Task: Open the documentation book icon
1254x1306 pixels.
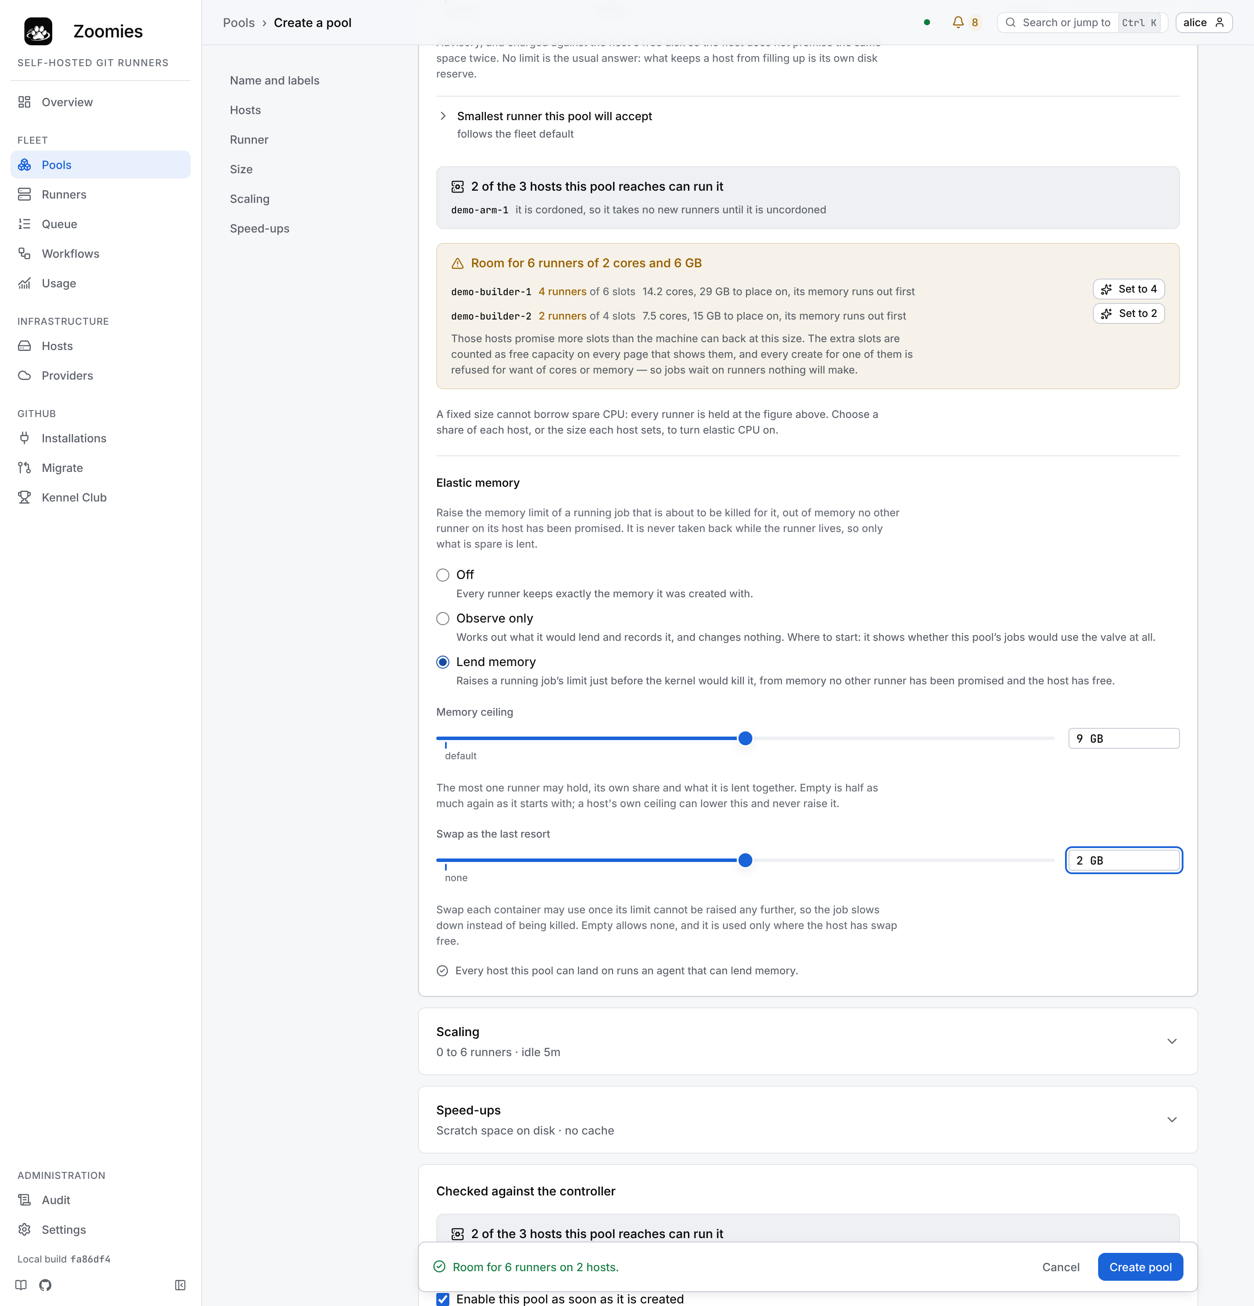Action: 21,1285
